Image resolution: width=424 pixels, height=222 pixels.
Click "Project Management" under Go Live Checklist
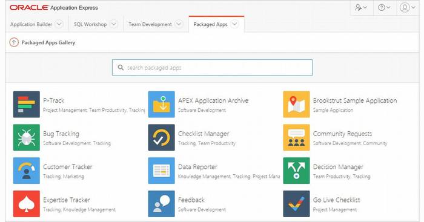pos(335,209)
